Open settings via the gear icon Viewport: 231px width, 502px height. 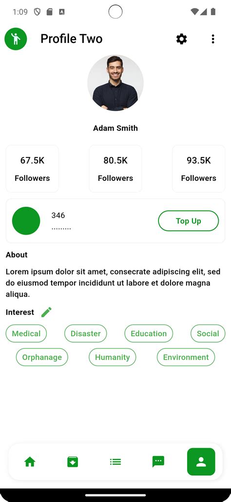click(x=181, y=39)
